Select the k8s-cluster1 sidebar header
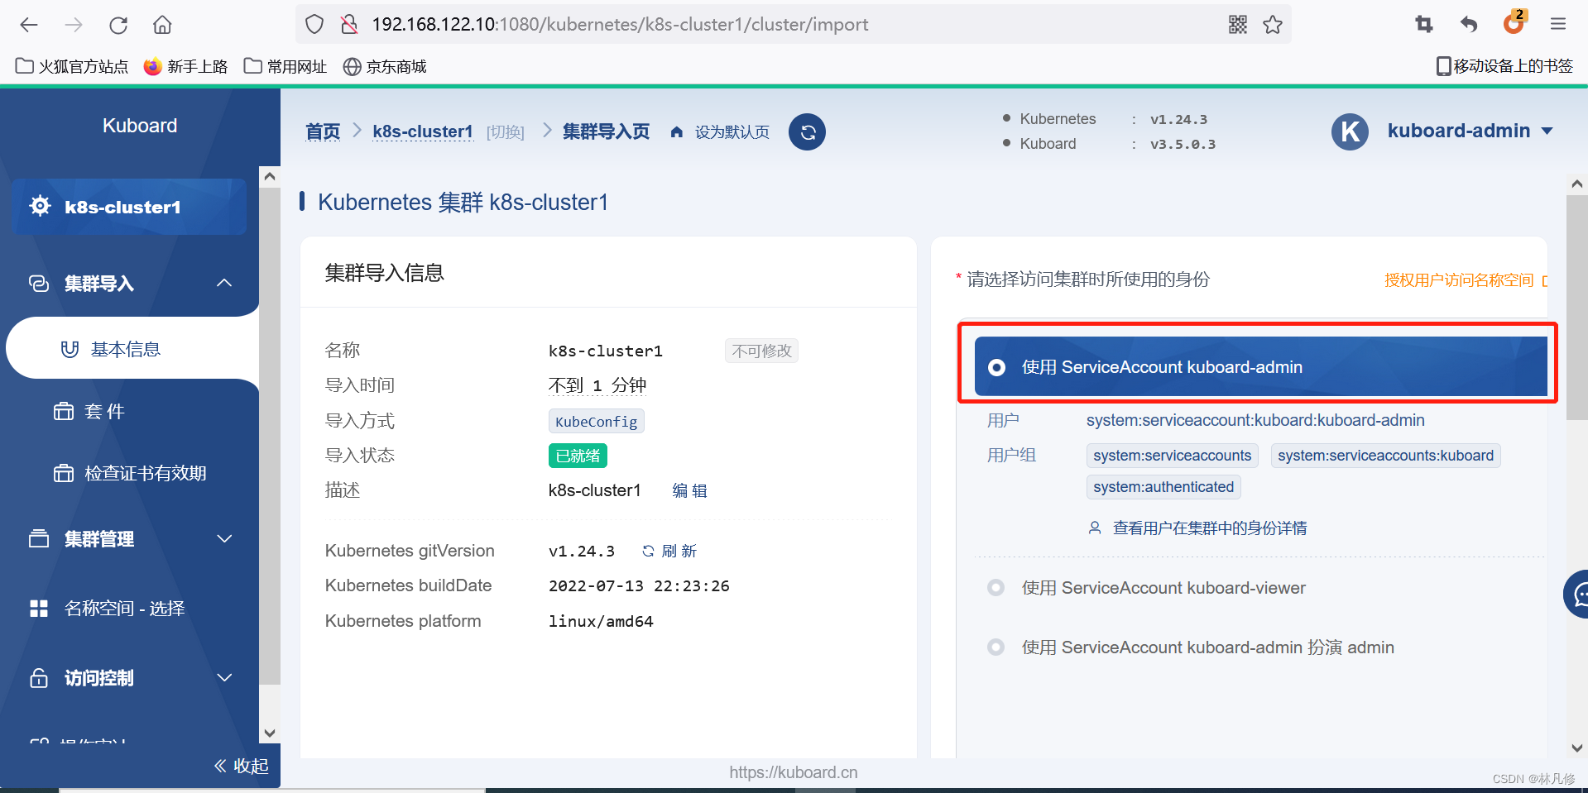Viewport: 1588px width, 793px height. tap(129, 207)
